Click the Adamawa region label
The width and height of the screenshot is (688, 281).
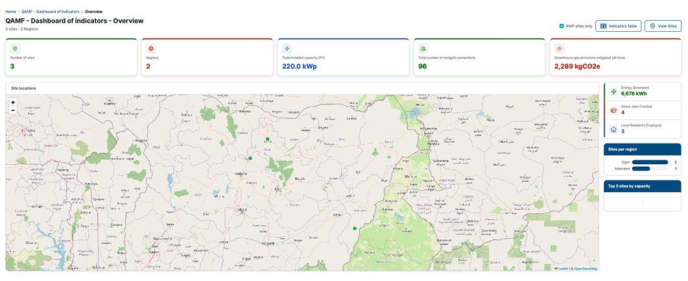[x=623, y=169]
